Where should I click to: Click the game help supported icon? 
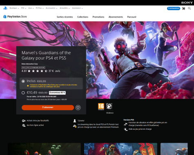[x=125, y=129]
